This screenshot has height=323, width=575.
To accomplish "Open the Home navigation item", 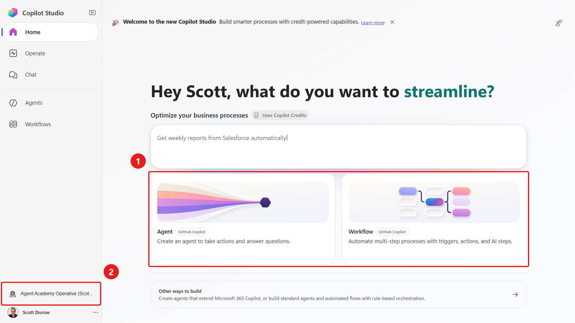I will click(51, 32).
